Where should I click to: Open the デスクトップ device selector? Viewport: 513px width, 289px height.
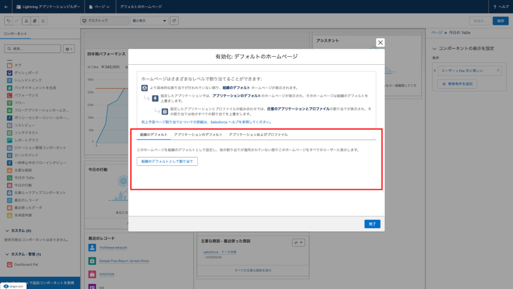(104, 21)
